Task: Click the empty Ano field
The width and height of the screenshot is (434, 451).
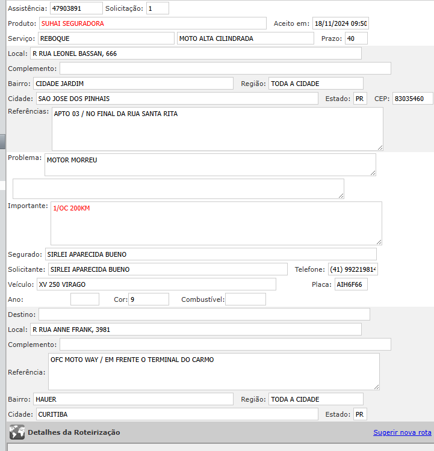Action: pos(85,299)
